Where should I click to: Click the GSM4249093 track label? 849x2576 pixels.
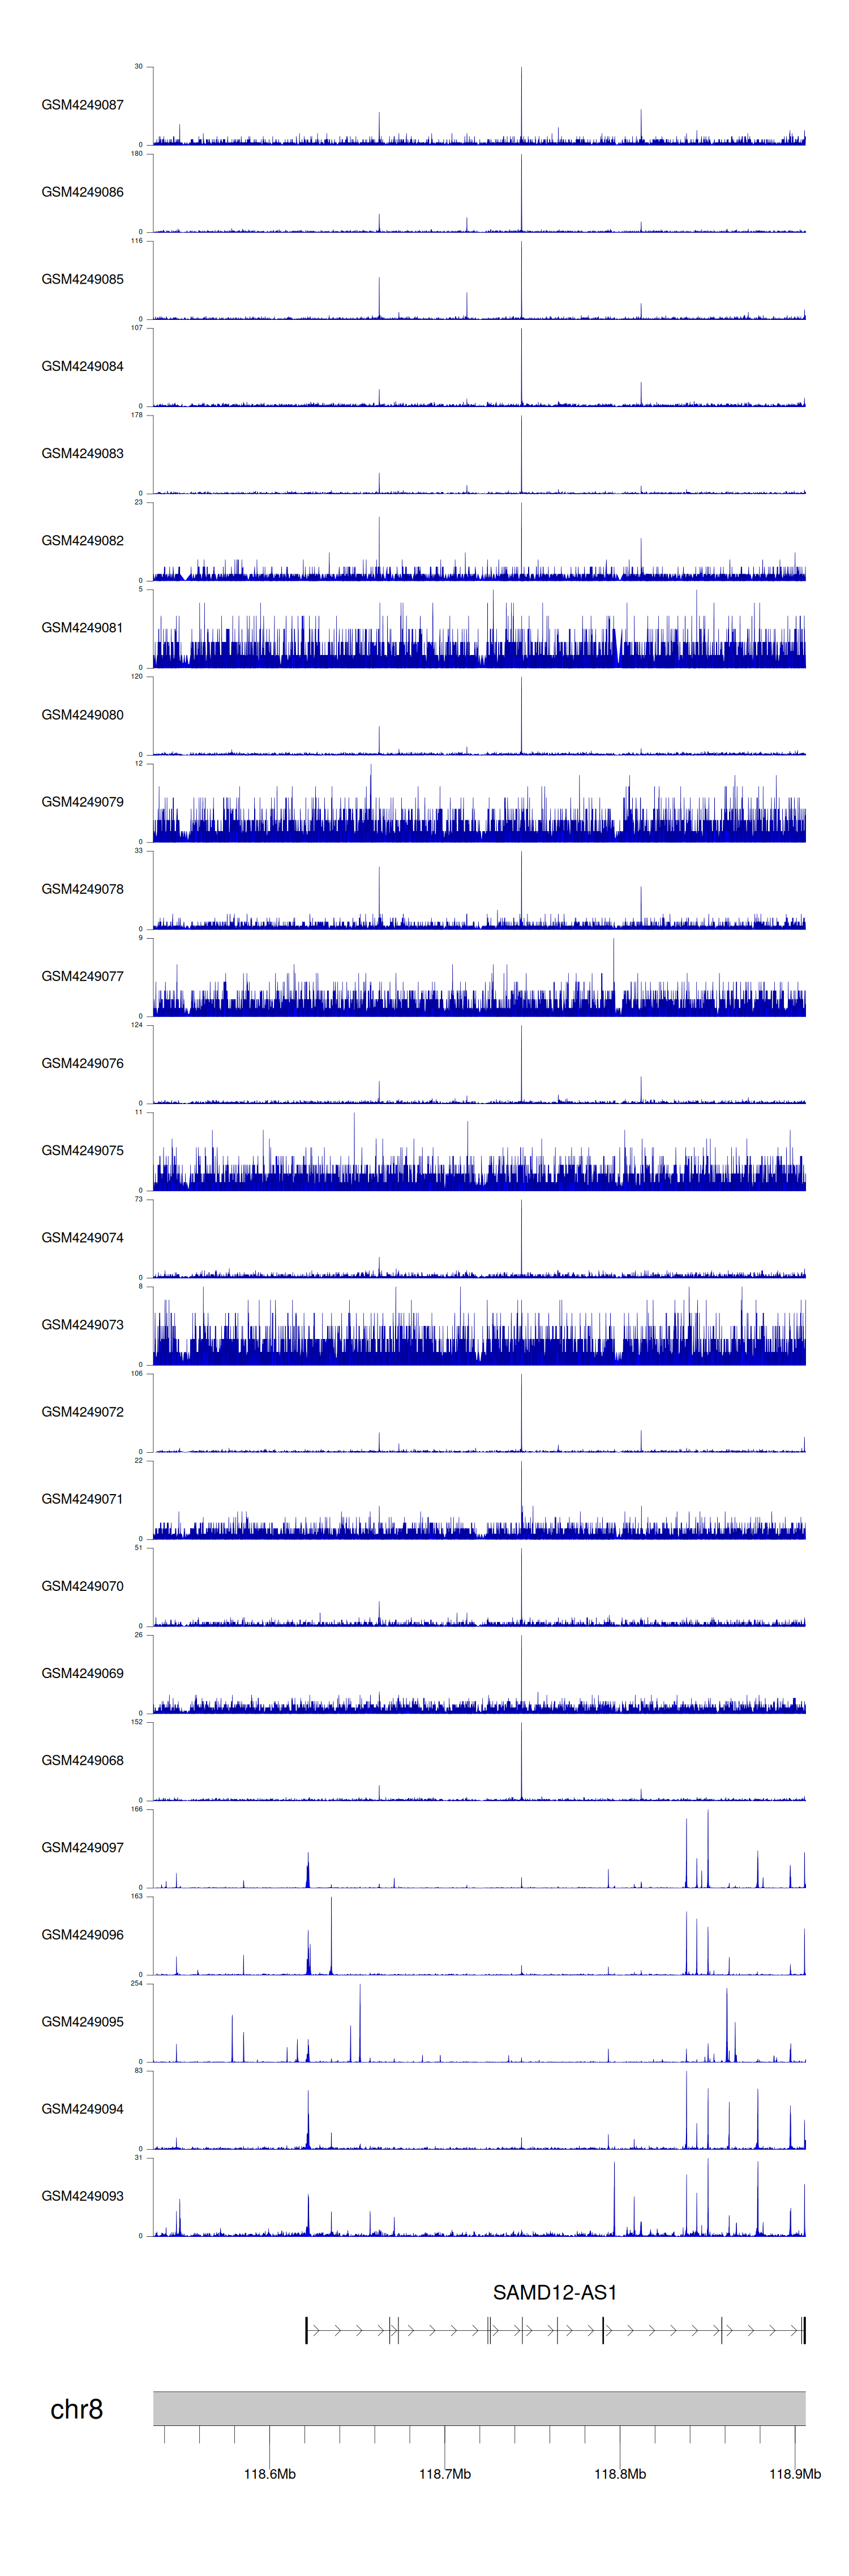pos(82,2196)
